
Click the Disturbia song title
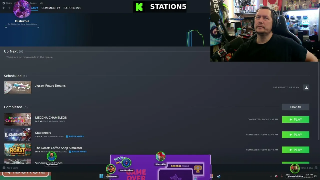point(22,21)
